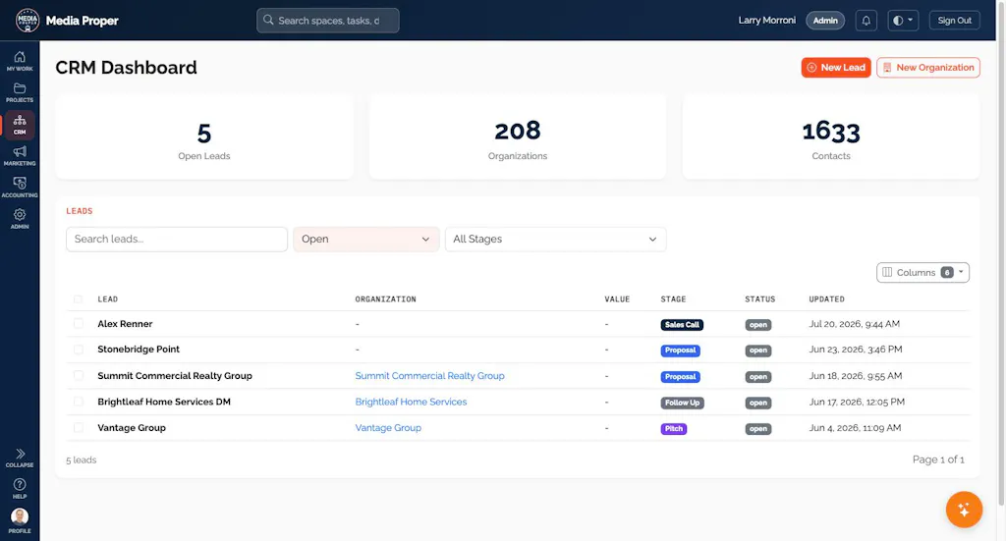The height and width of the screenshot is (541, 1006).
Task: Focus the top search spaces field
Action: tap(328, 21)
